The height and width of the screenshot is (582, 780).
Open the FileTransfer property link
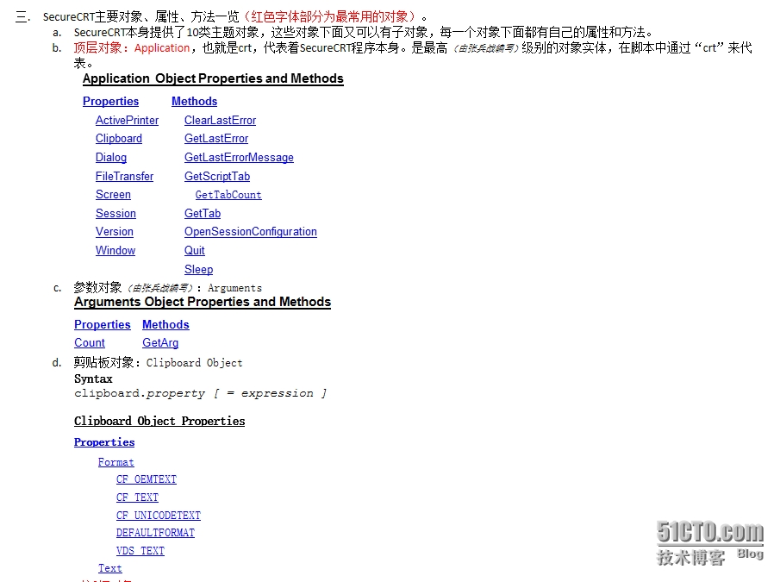point(124,176)
